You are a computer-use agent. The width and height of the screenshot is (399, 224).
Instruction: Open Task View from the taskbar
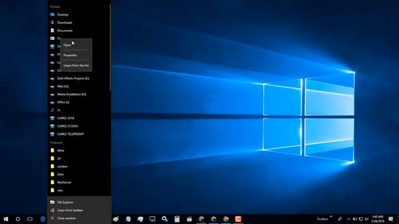[30, 218]
